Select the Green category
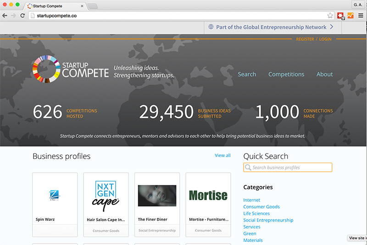The image size is (367, 245). click(x=250, y=234)
